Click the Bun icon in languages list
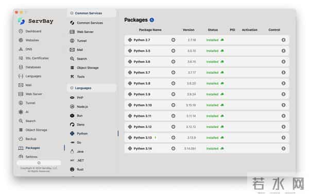Viewport: 309px width, 194px height. click(72, 116)
